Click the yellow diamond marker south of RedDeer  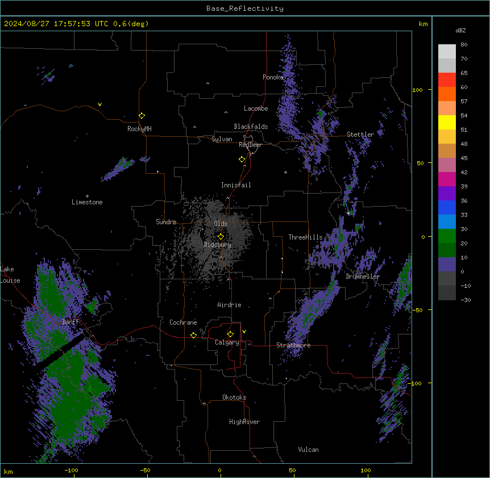click(242, 159)
